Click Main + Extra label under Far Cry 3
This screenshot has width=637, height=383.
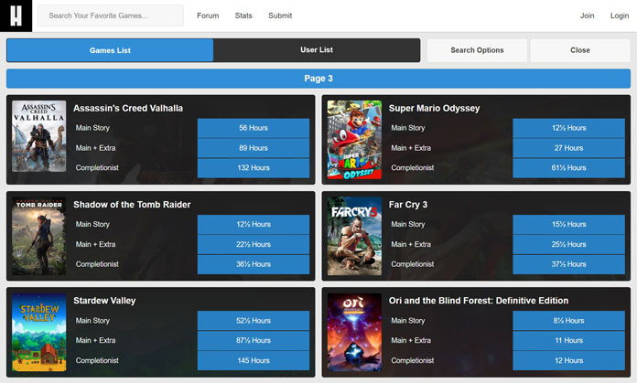[411, 244]
